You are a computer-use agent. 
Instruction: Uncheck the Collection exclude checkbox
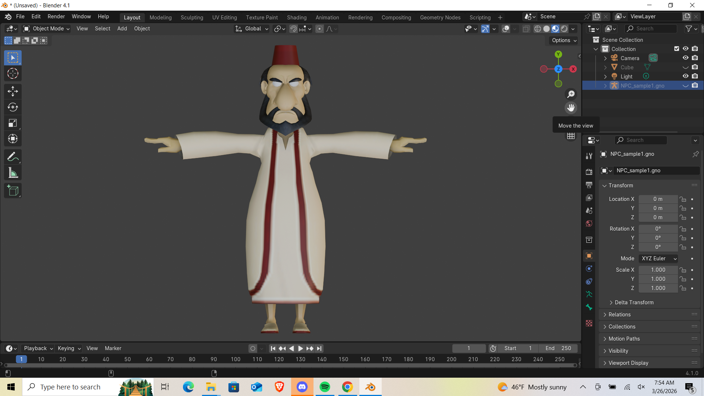[676, 49]
